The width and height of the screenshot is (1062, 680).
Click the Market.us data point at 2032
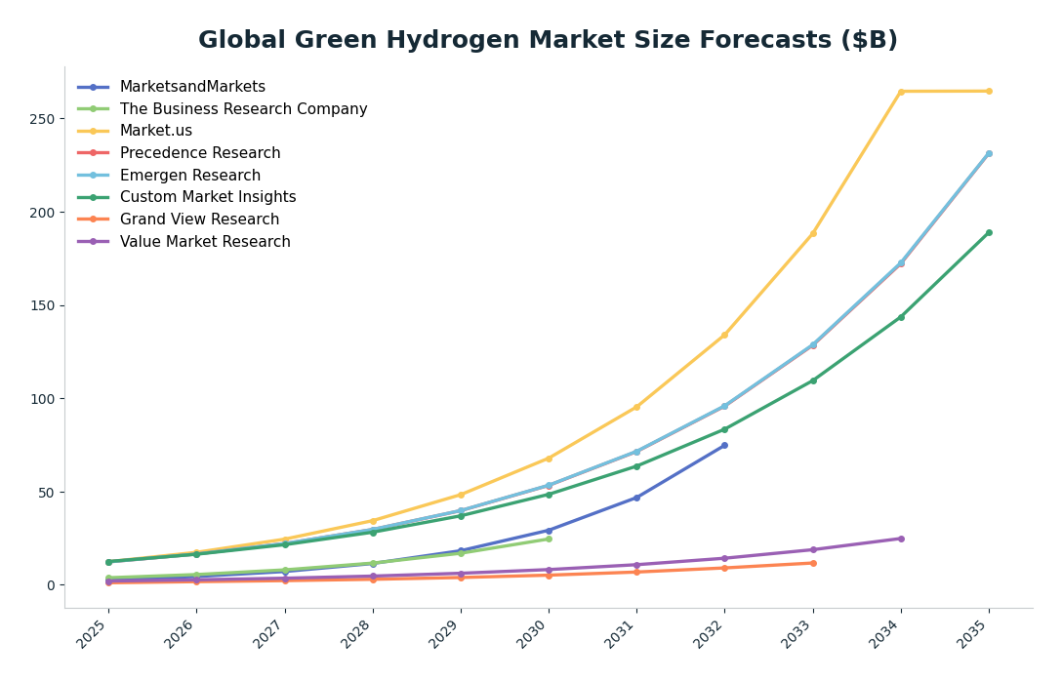(724, 336)
